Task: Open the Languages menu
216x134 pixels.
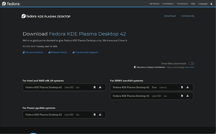Action: tap(203, 4)
